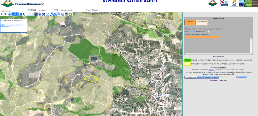
Task: Expand the ΟΤΑ dropdown showing ΑΓΙΑΣ ΒΑΡΒΑΡΑΣ
Action: pos(73,10)
